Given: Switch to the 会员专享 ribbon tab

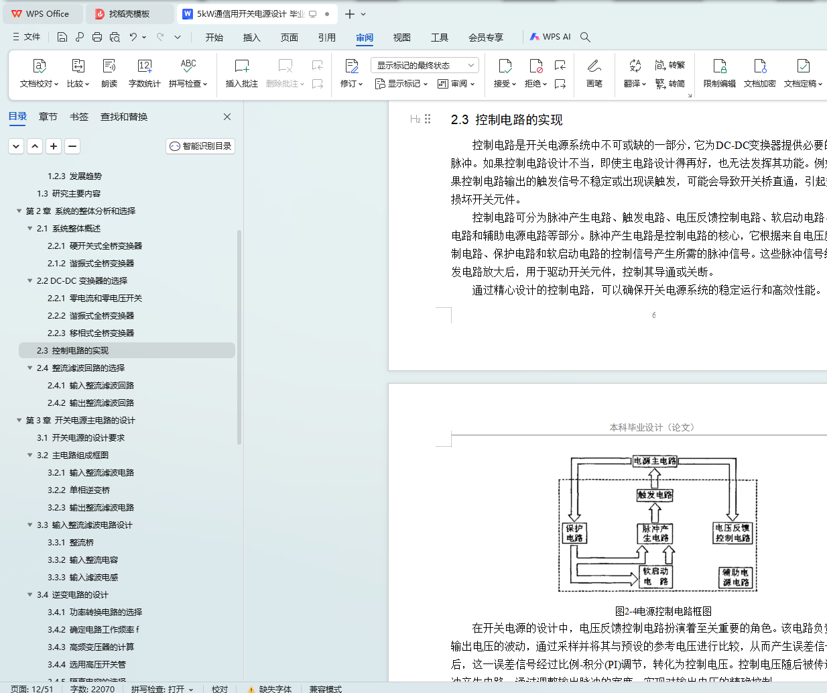Looking at the screenshot, I should [x=486, y=38].
